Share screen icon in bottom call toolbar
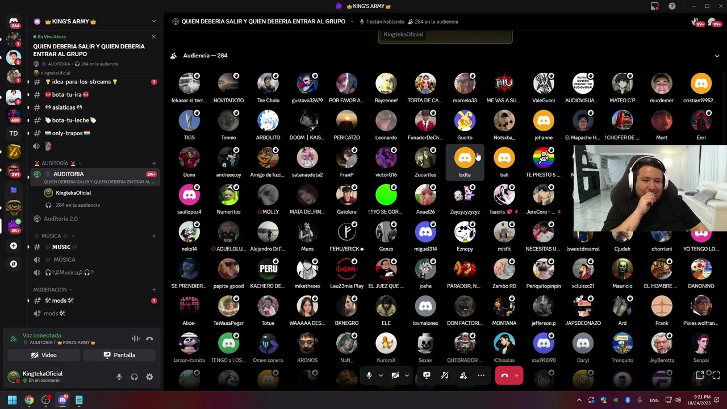The height and width of the screenshot is (409, 727). tap(427, 375)
